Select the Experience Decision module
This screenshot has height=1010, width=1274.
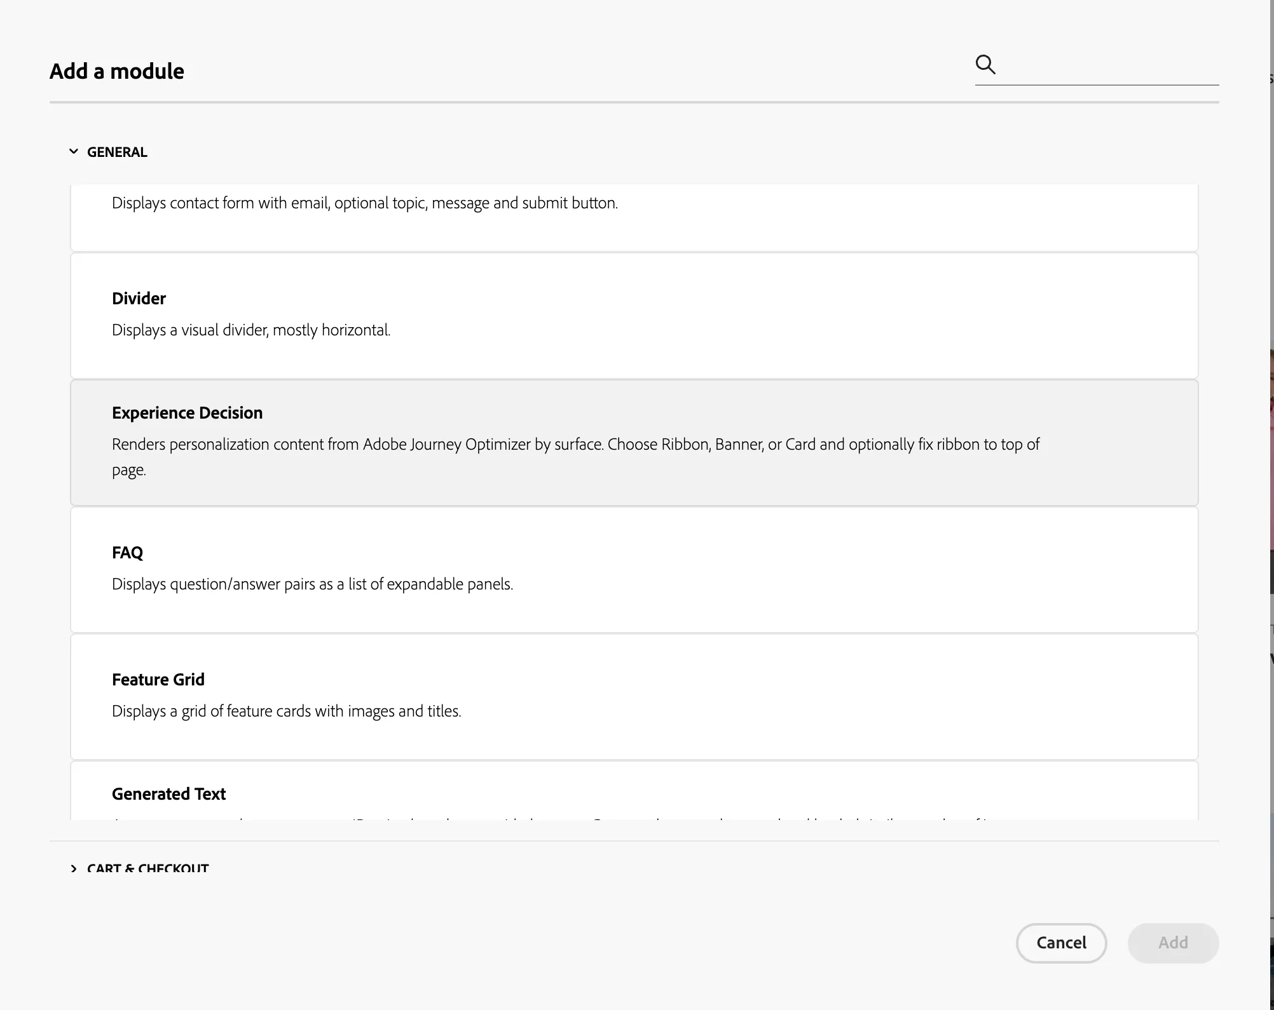[x=634, y=442]
